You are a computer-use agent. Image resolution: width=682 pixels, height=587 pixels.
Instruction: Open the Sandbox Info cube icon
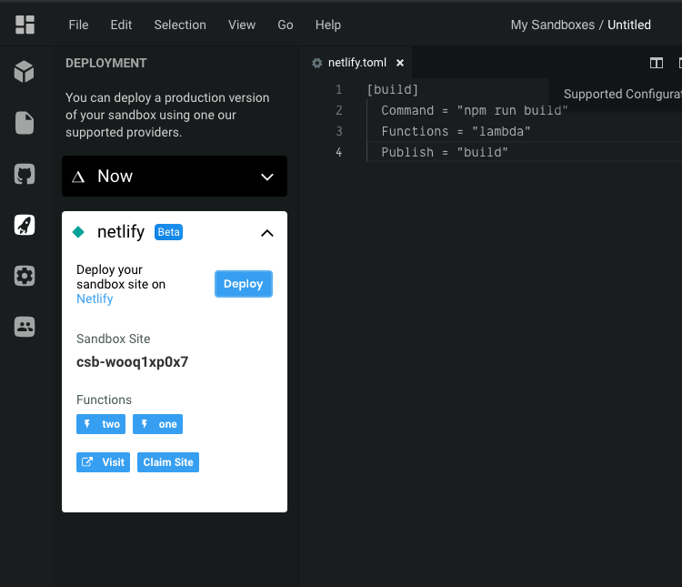(25, 71)
